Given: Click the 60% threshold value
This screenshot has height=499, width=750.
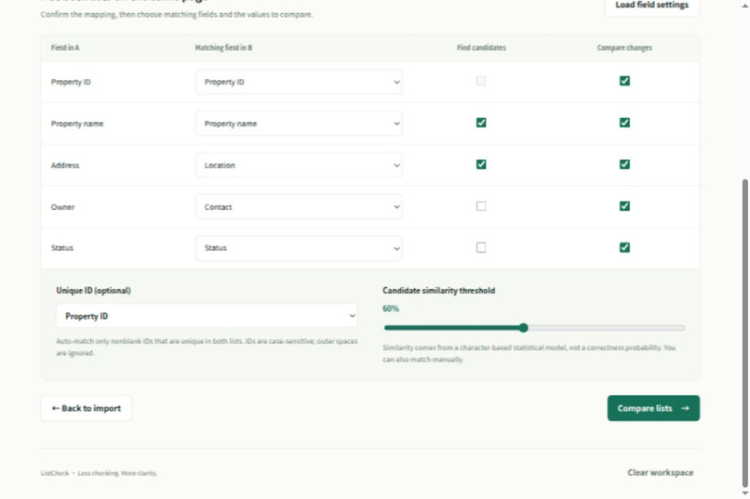Looking at the screenshot, I should point(390,309).
